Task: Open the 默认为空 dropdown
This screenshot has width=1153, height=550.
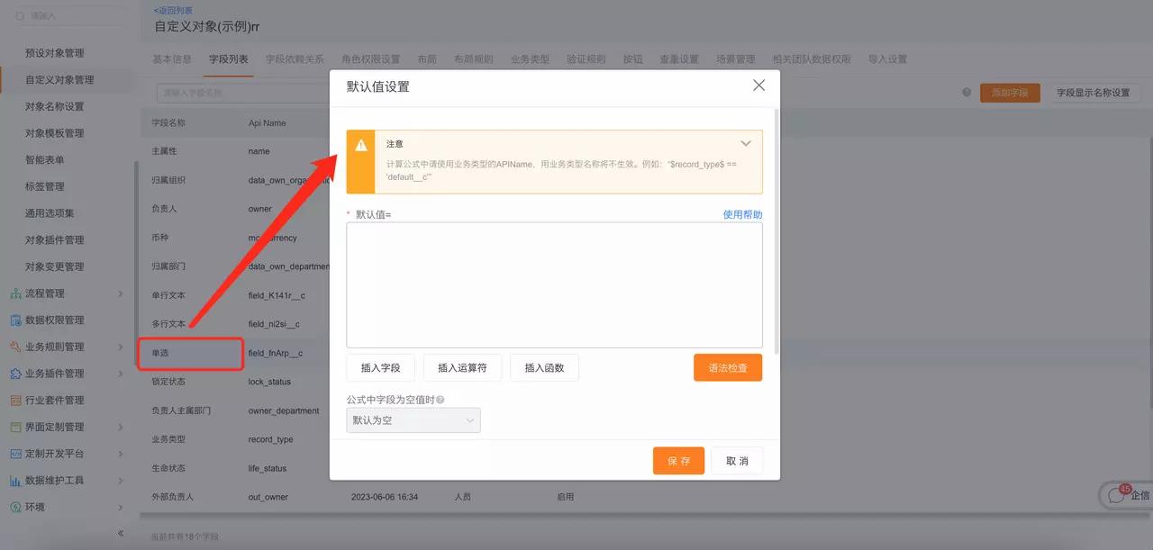Action: pos(413,420)
